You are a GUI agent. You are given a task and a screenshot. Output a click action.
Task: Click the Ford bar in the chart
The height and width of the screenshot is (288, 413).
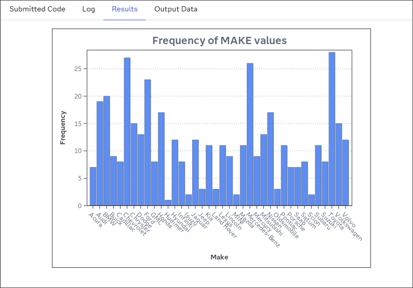pos(148,143)
